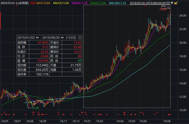The width and height of the screenshot is (189, 124).
Task: Click the 24.00 price axis label
Action: point(183,16)
